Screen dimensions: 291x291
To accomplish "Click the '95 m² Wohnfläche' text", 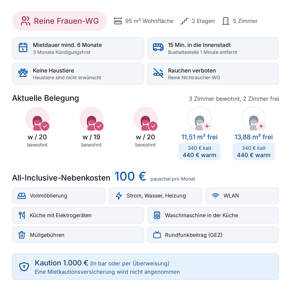I will [x=149, y=21].
